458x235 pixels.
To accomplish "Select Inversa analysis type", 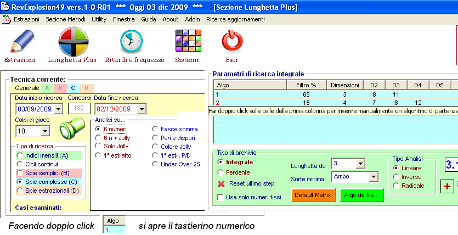I will click(x=396, y=177).
